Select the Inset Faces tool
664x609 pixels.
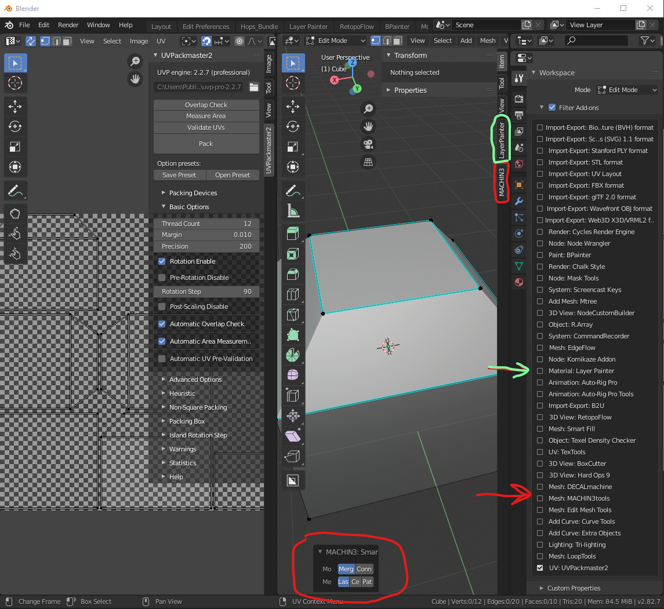[x=293, y=253]
